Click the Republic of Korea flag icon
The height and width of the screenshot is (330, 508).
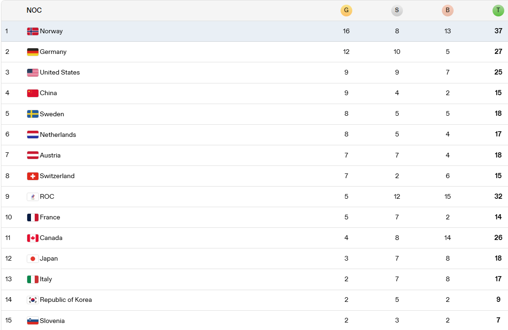pyautogui.click(x=33, y=300)
